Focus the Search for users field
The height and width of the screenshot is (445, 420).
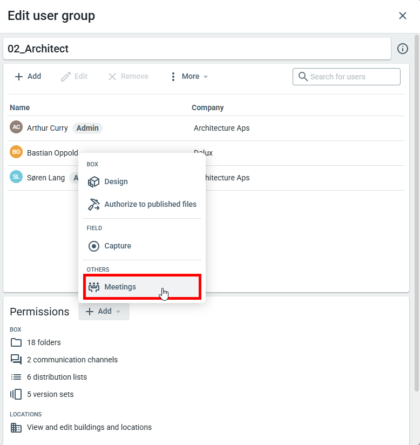click(x=353, y=77)
